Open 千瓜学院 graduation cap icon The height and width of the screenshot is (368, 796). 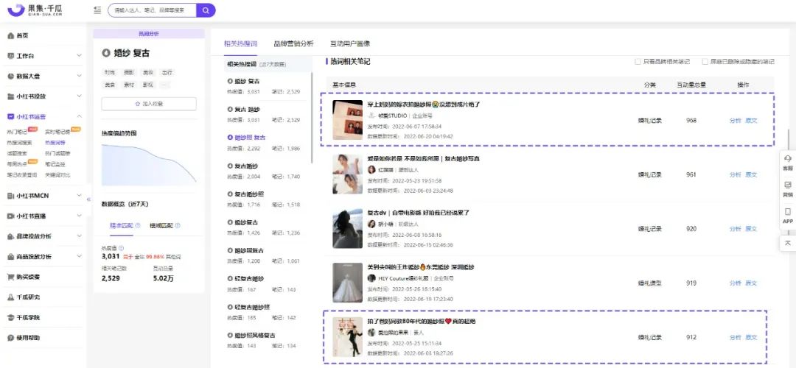10,317
